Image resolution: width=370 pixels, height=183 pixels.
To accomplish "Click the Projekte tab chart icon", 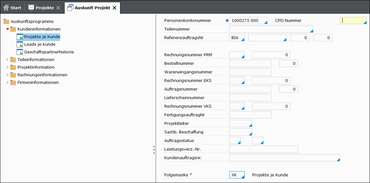I will click(x=31, y=7).
